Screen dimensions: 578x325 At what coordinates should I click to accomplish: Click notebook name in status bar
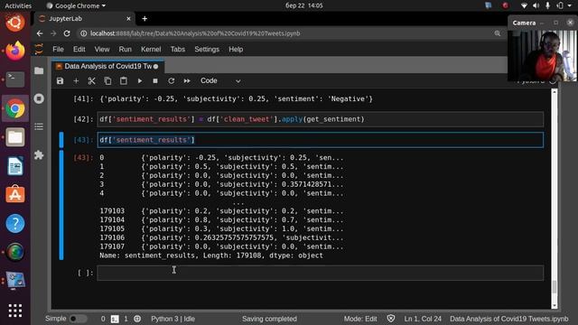(x=509, y=319)
